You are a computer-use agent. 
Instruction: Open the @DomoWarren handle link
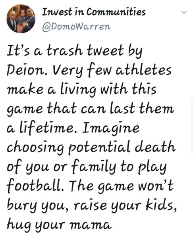click(x=76, y=27)
